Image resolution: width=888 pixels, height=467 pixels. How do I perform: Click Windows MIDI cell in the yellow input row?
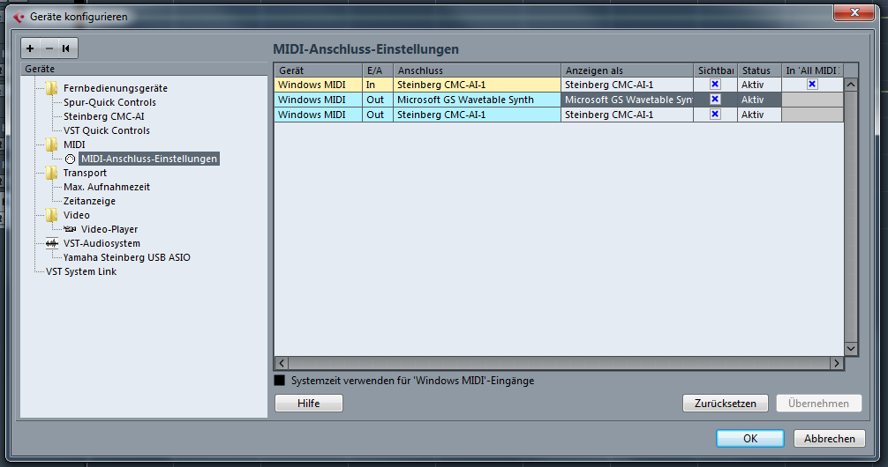(319, 85)
